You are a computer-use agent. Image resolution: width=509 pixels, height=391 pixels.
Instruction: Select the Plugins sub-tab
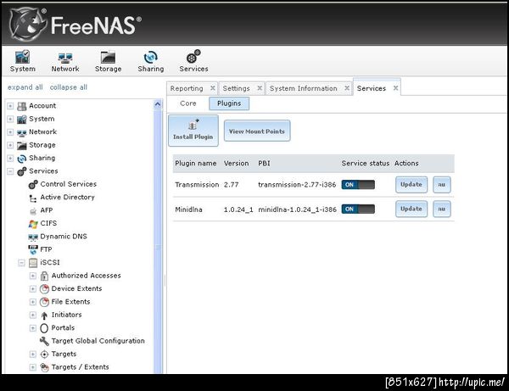(x=229, y=103)
